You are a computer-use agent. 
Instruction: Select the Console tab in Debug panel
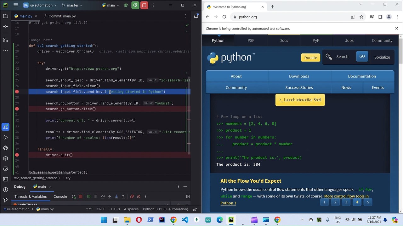60,196
